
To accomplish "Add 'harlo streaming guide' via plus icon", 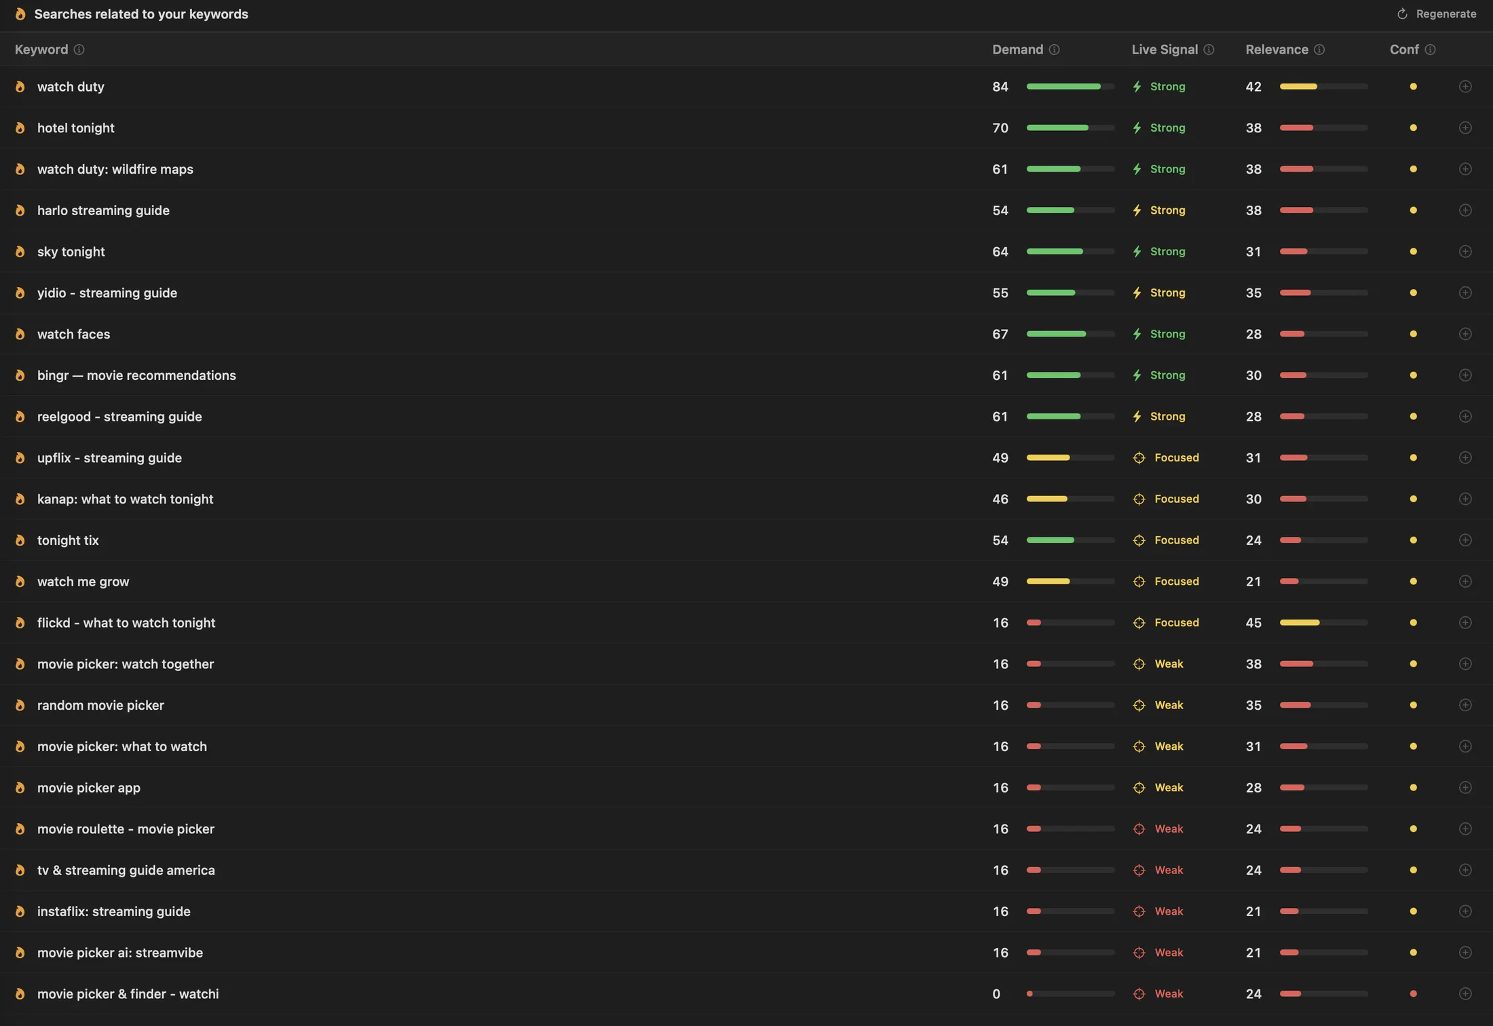I will click(x=1465, y=210).
